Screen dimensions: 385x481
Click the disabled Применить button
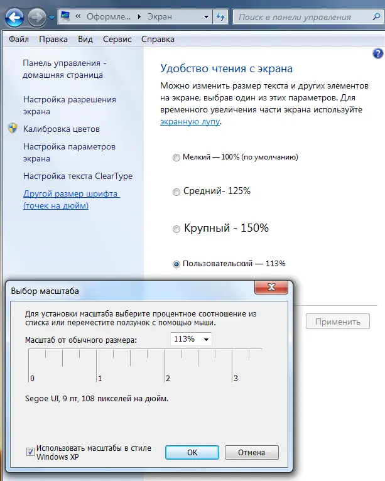click(338, 322)
